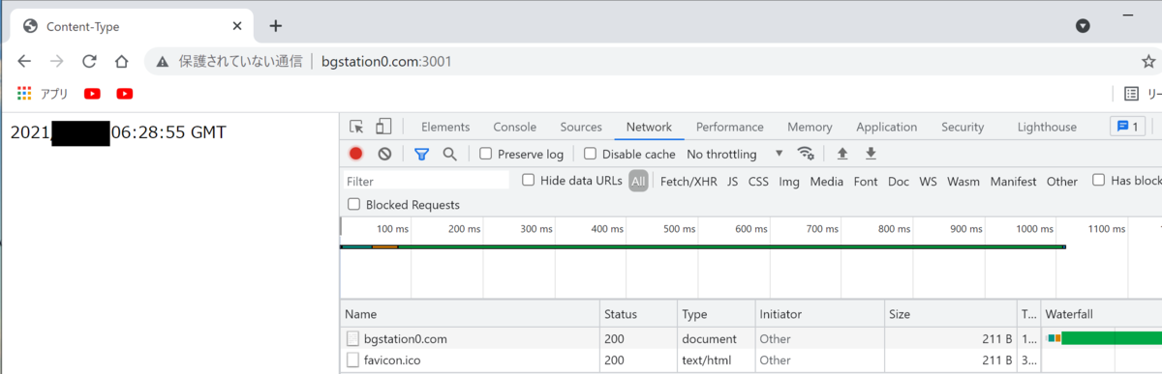1162x374 pixels.
Task: Sort by the Initiator column header
Action: click(x=819, y=314)
